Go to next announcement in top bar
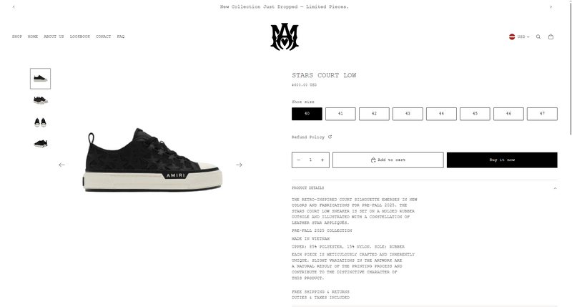The image size is (572, 307). [x=551, y=6]
